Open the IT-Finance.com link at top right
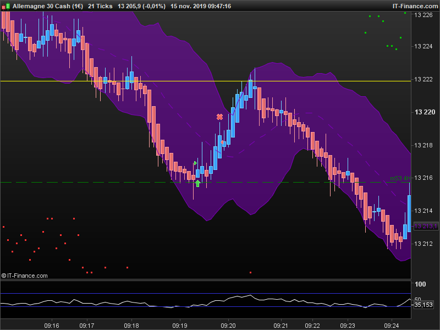Screen dimensions: 440x330 pyautogui.click(x=414, y=6)
